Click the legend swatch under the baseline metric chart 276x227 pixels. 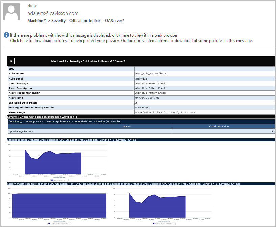pyautogui.click(x=51, y=180)
